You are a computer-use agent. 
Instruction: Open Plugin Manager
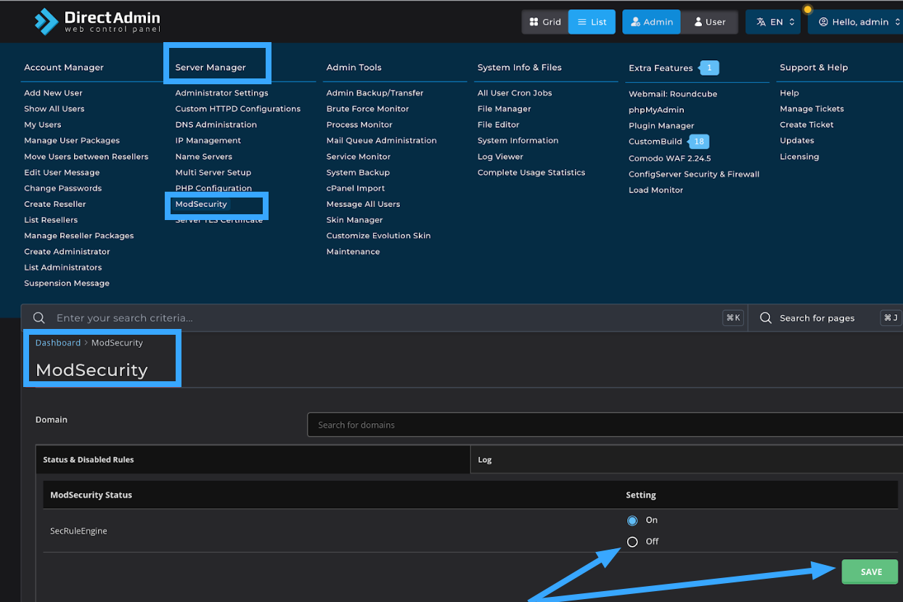click(661, 126)
